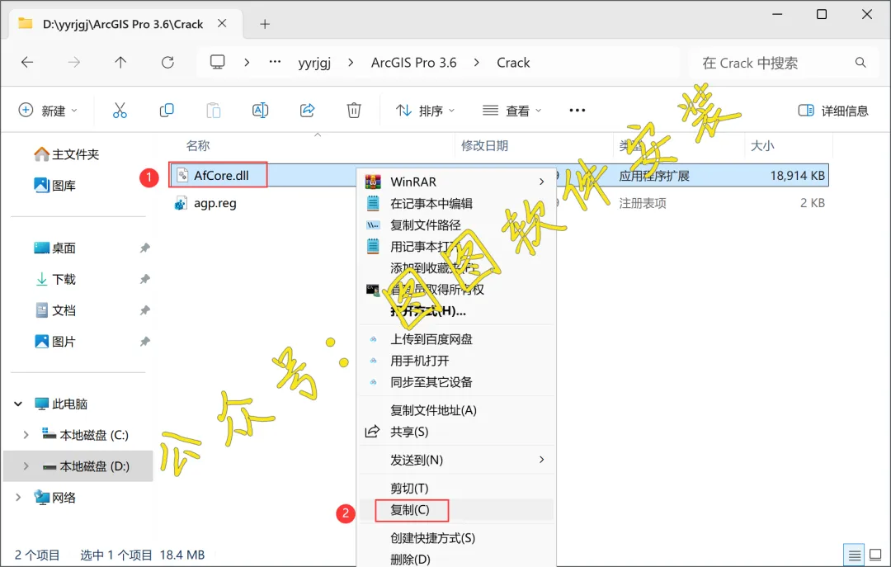Image resolution: width=891 pixels, height=567 pixels.
Task: Expand the 网络 tree node
Action: [x=18, y=498]
